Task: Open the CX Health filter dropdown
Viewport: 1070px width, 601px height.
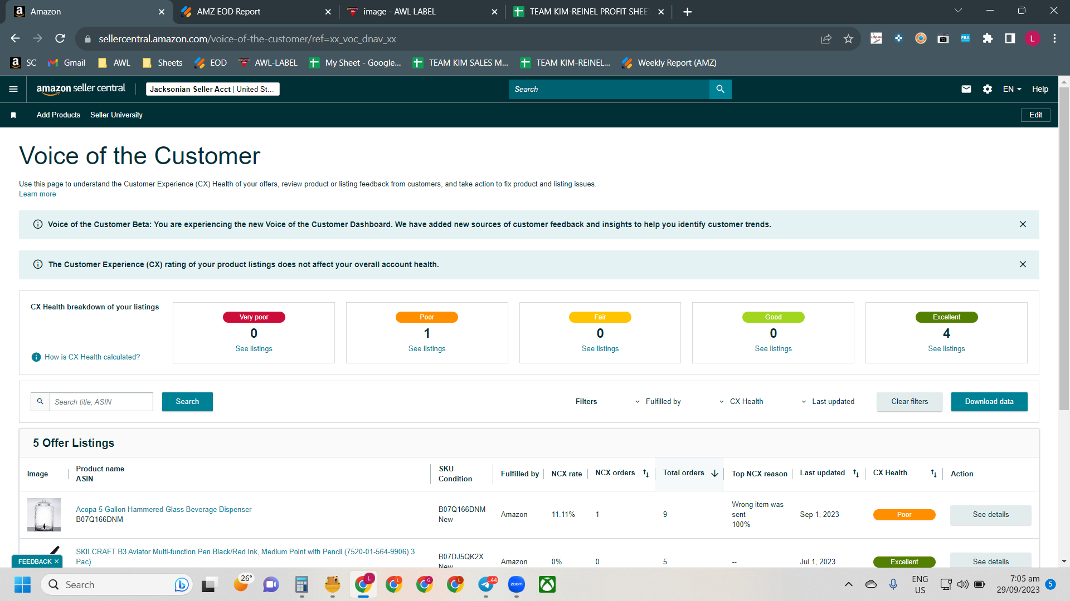Action: 741,402
